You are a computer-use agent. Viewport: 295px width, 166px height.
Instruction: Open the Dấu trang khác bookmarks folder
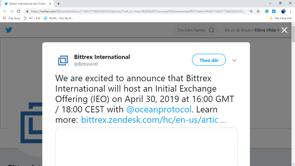(x=281, y=18)
